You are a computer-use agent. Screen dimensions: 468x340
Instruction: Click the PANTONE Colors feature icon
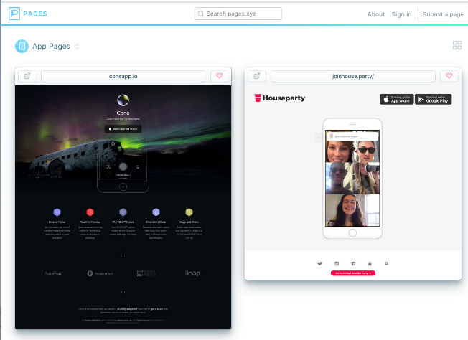point(123,212)
